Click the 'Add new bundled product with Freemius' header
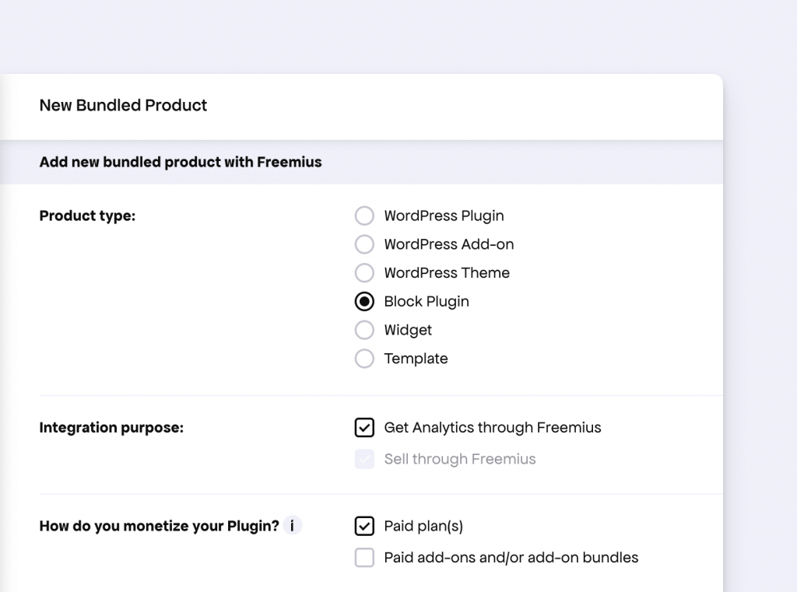The width and height of the screenshot is (797, 592). tap(181, 163)
